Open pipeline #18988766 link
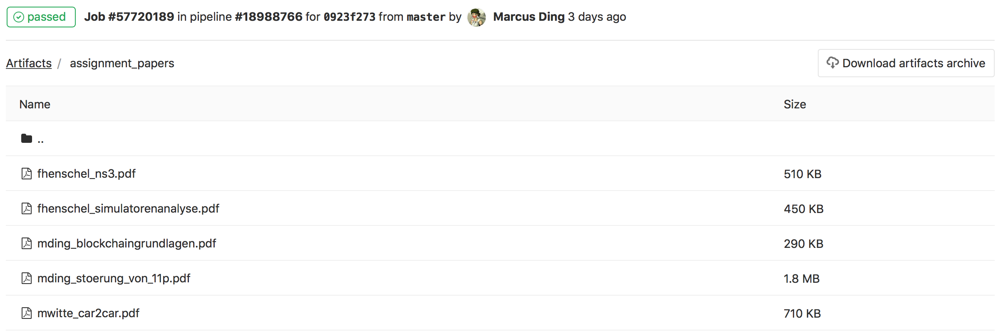This screenshot has height=333, width=1008. (268, 17)
